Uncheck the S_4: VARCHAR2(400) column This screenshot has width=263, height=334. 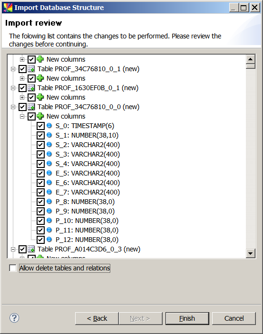[x=40, y=164]
